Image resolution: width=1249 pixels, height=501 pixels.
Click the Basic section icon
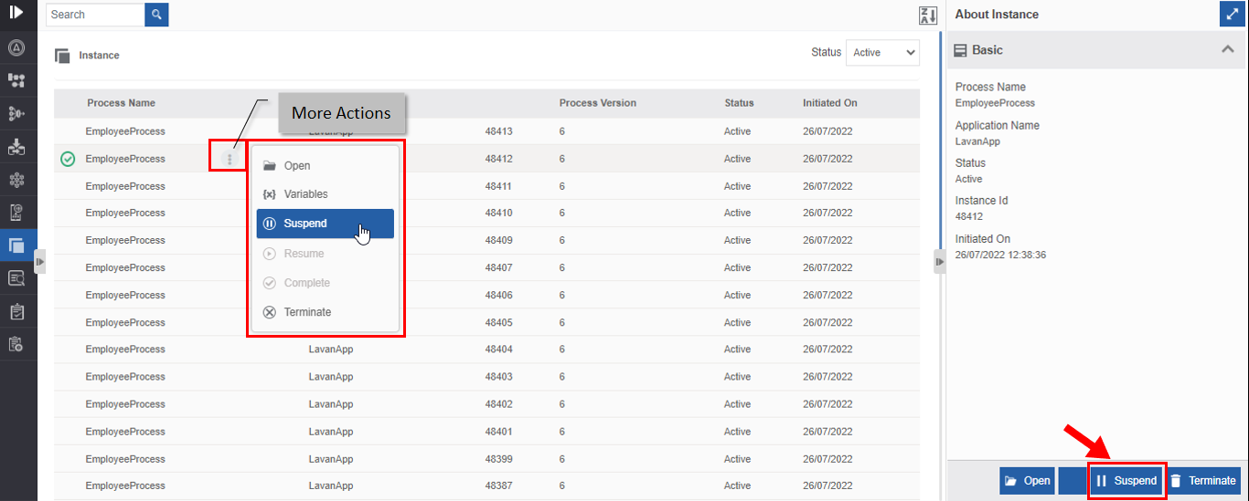click(961, 50)
